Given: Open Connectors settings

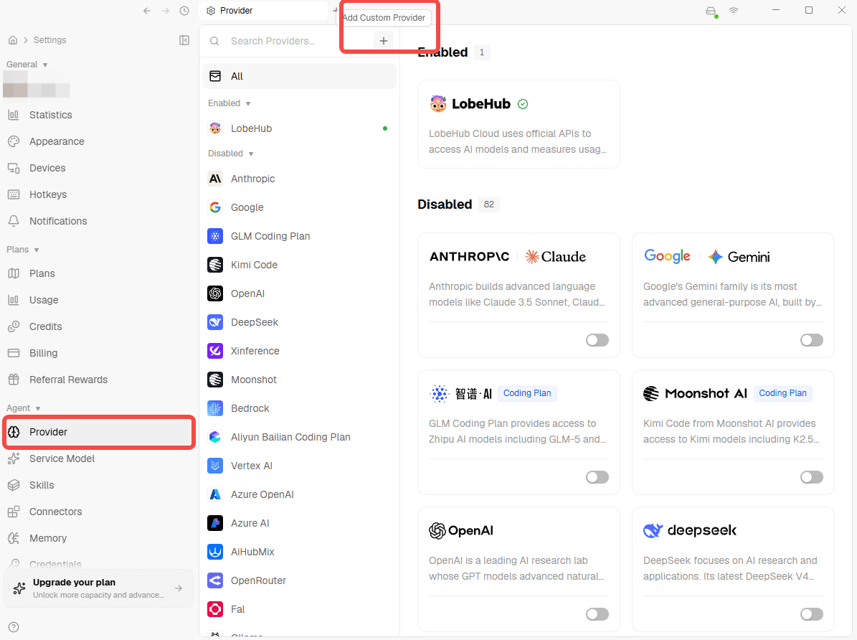Looking at the screenshot, I should [x=98, y=512].
